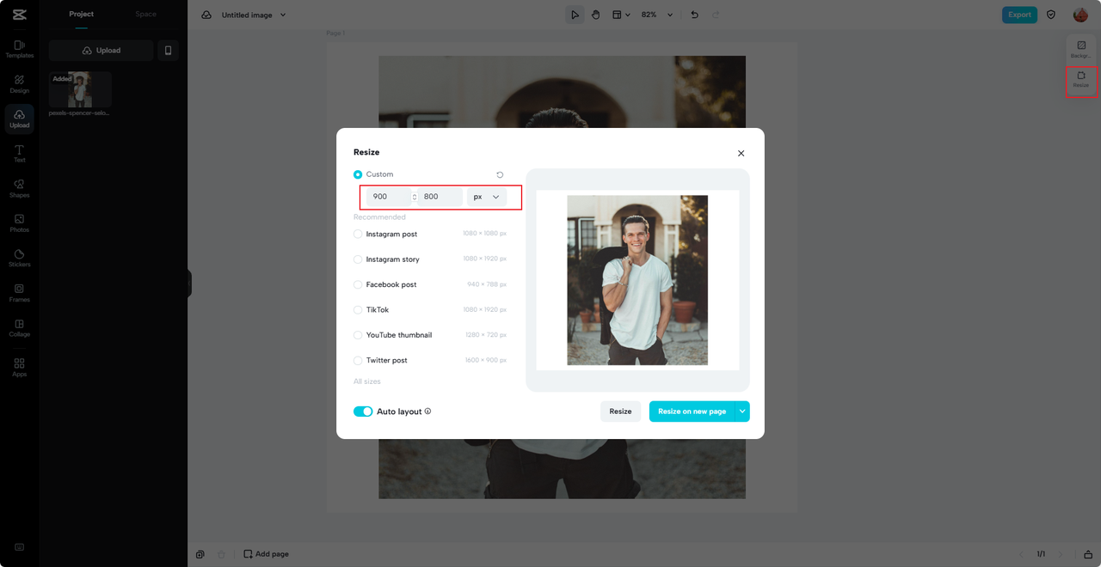Image resolution: width=1101 pixels, height=567 pixels.
Task: Open the CapCut home logo
Action: [19, 15]
